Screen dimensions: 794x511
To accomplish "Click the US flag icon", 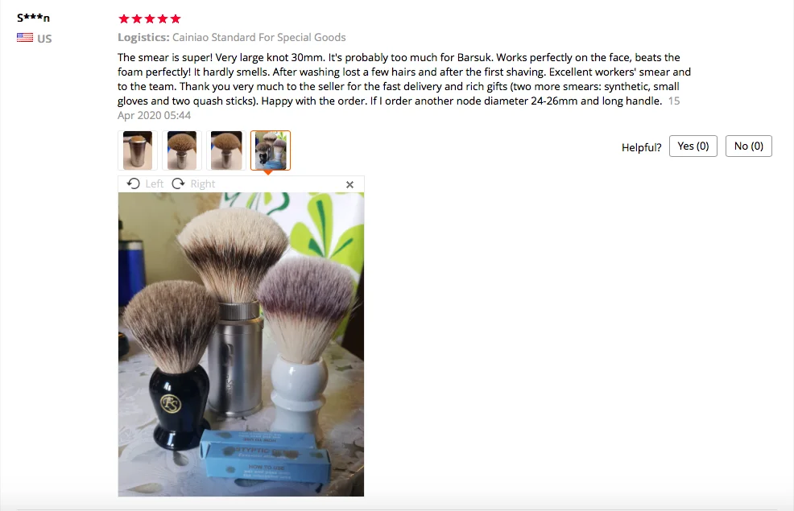I will 25,38.
